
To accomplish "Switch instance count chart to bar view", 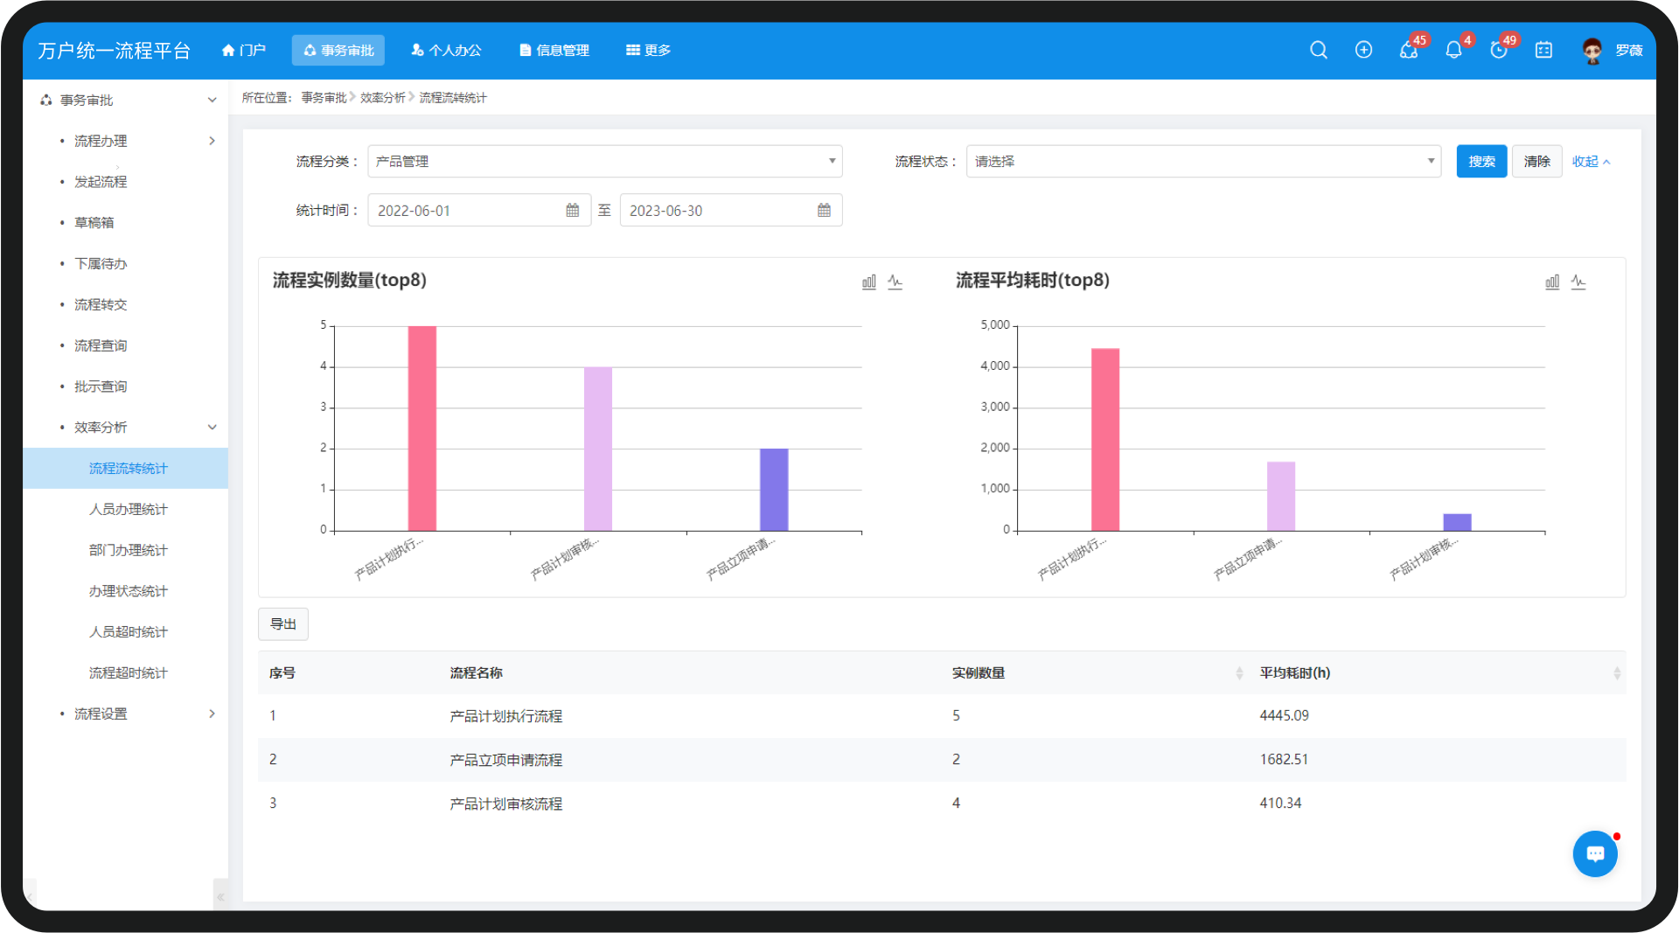I will point(868,282).
